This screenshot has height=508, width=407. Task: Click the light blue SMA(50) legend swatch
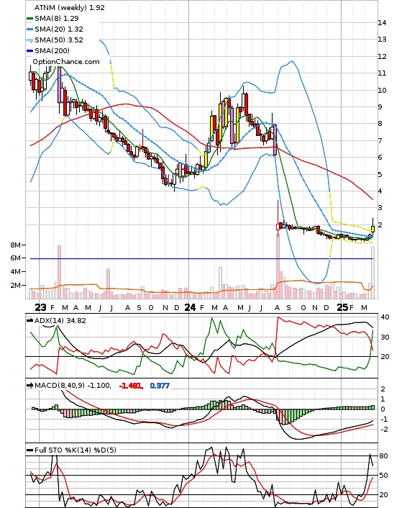pos(29,40)
